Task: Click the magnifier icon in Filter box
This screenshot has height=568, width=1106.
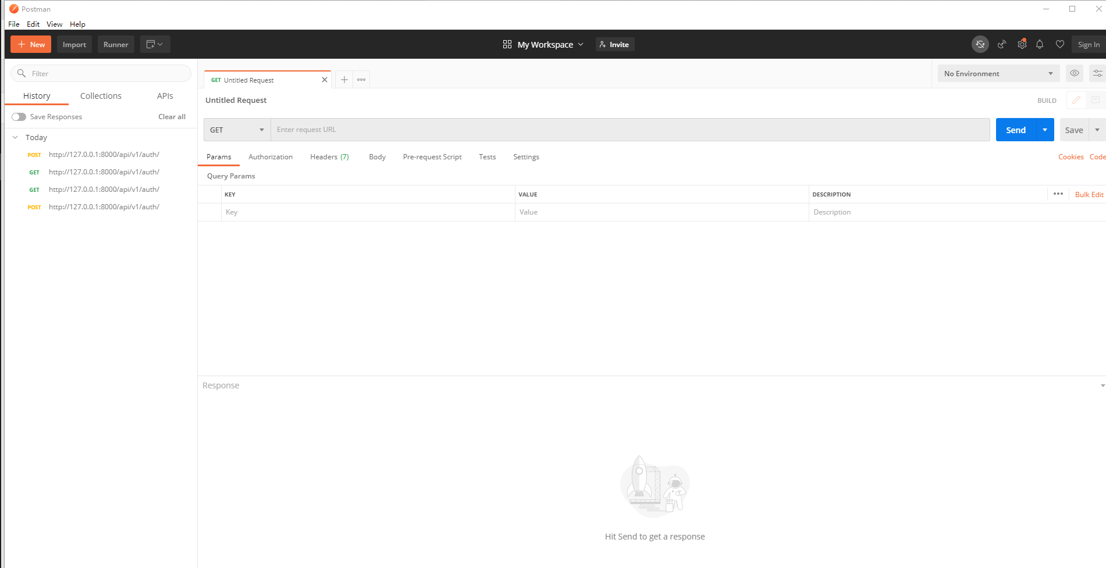Action: pyautogui.click(x=22, y=73)
